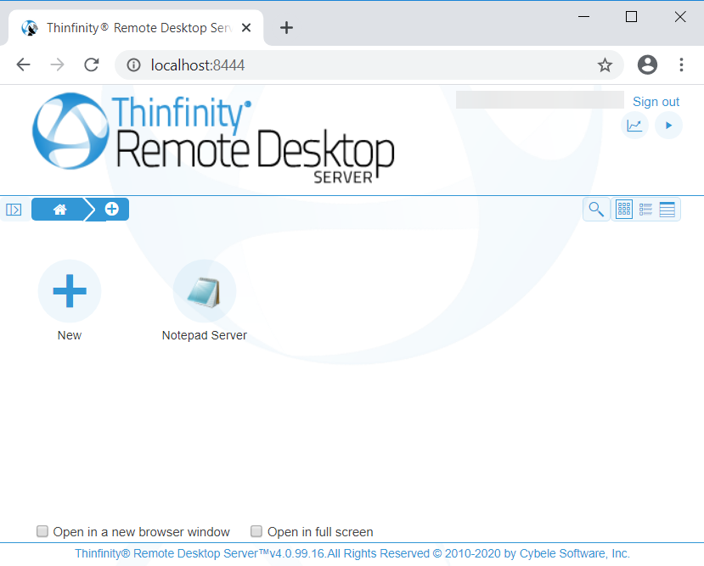
Task: Switch to detailed list view
Action: point(645,210)
